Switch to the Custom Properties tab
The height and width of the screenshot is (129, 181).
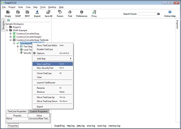click(39, 111)
